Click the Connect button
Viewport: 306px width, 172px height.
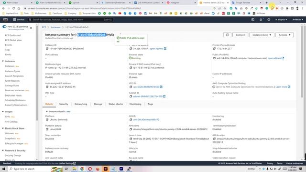pos(240,35)
